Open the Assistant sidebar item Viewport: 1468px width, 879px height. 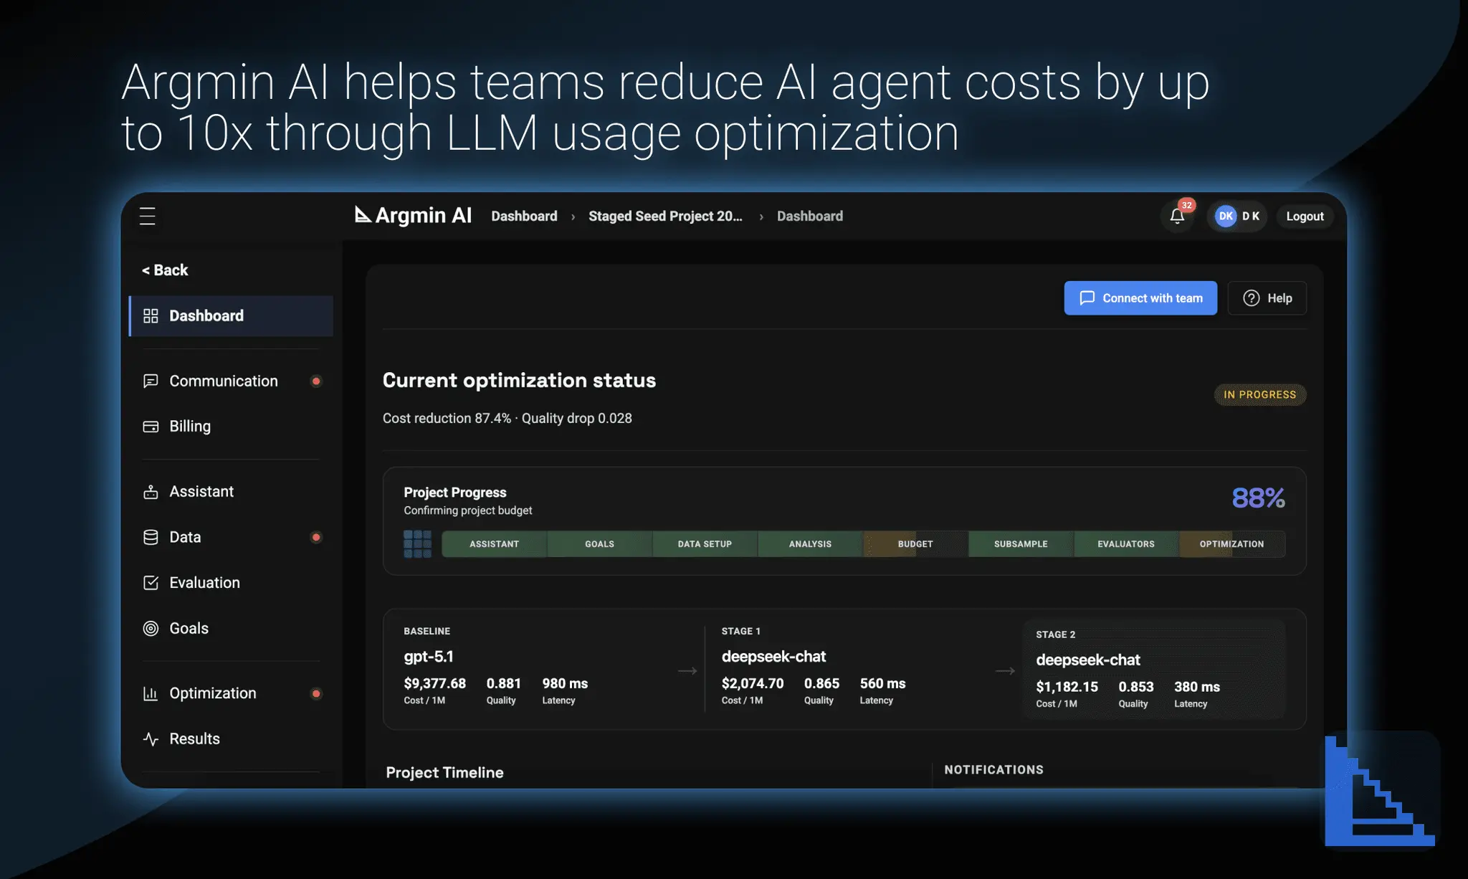coord(231,492)
